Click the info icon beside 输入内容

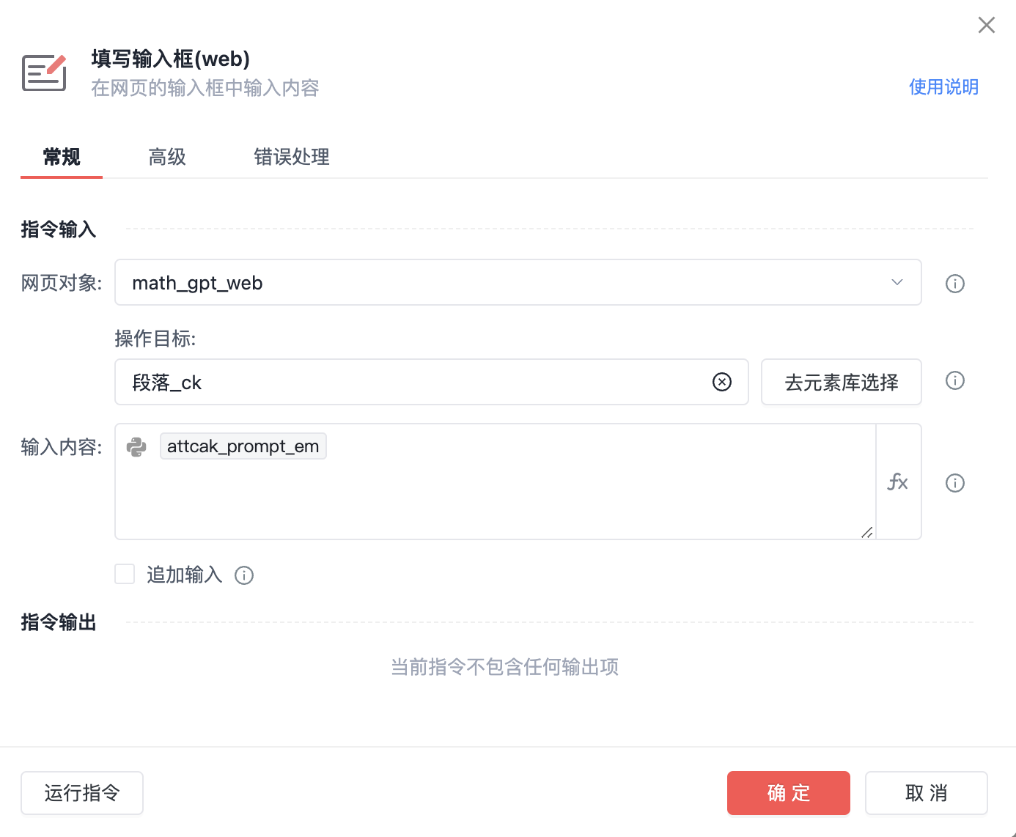pos(954,482)
